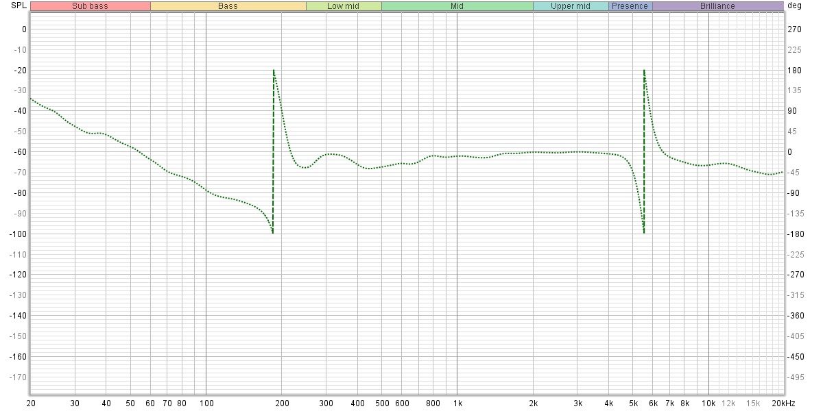Click the Sub bass band label
The width and height of the screenshot is (823, 411).
91,6
